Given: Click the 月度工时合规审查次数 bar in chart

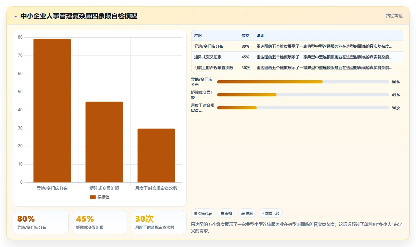Looking at the screenshot, I should coord(156,155).
